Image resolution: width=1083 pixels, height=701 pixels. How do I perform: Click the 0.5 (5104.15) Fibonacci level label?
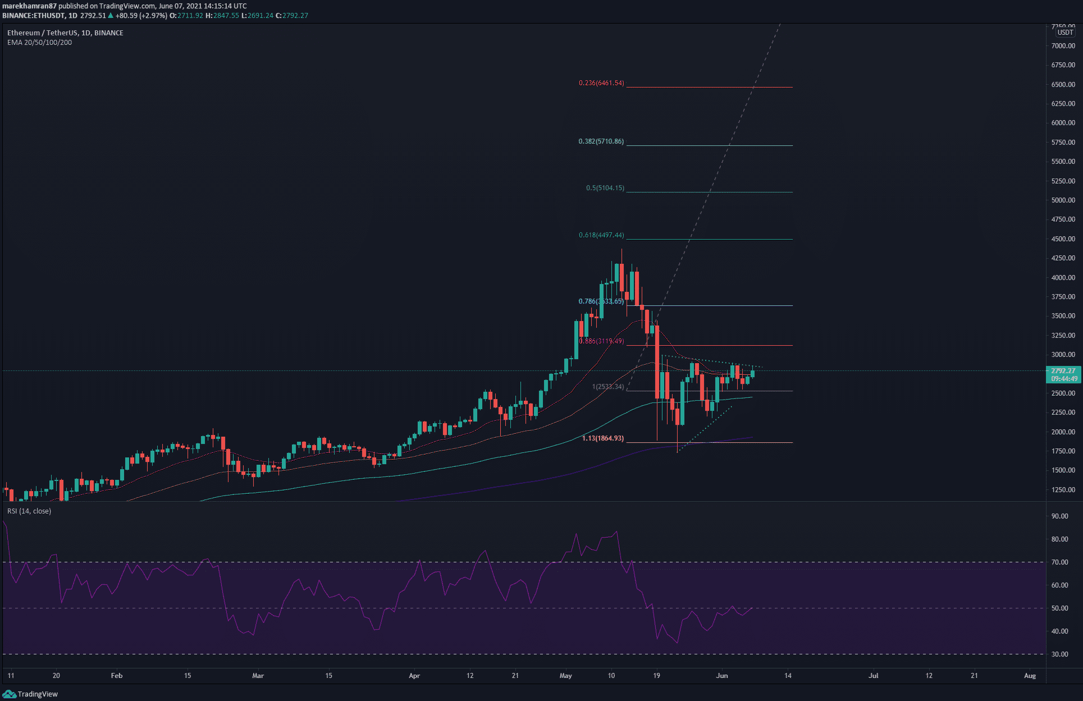(x=605, y=188)
